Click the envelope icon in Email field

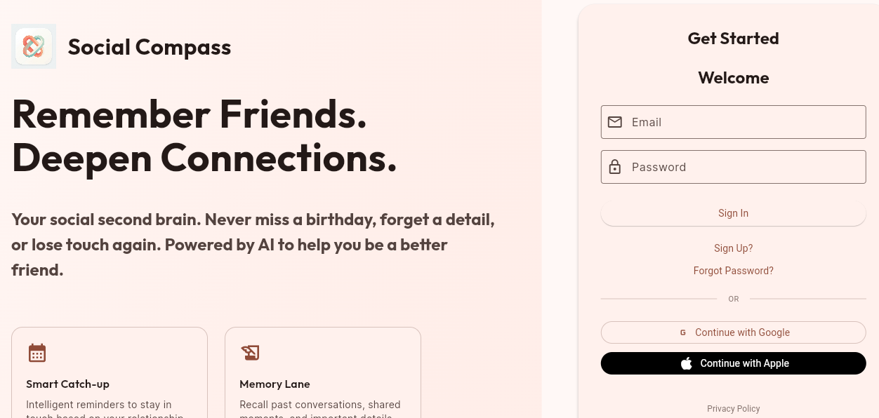coord(615,122)
